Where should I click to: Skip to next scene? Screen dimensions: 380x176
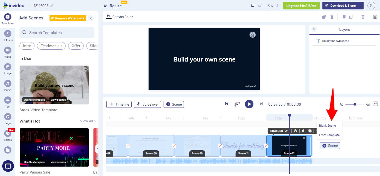pyautogui.click(x=261, y=104)
